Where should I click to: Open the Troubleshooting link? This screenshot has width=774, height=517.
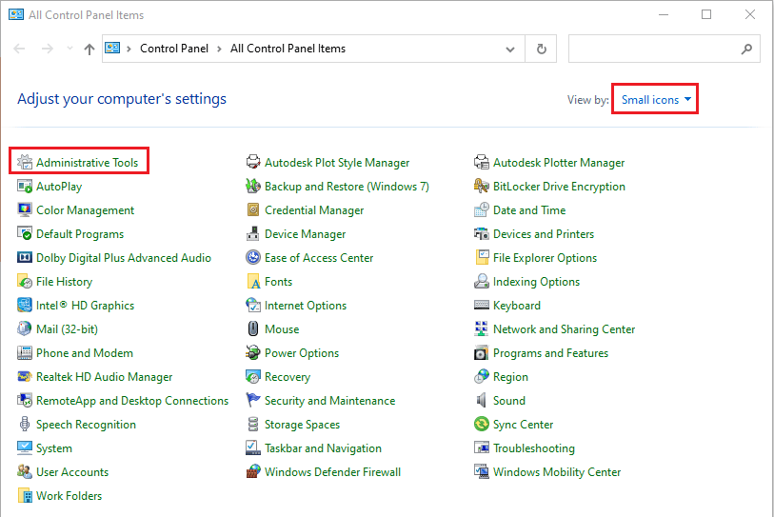click(533, 448)
